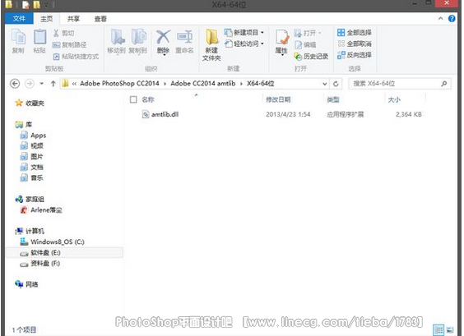Viewport: 464px width, 336px height.
Task: Click Adobe CC2014 amtlib in address path
Action: (x=203, y=83)
